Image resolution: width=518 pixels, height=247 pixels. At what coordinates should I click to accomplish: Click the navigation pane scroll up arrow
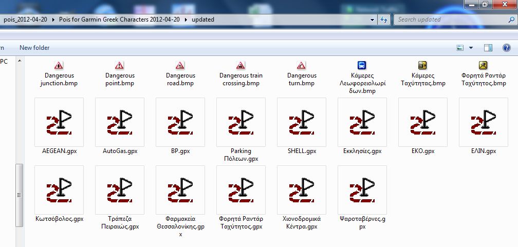click(20, 61)
